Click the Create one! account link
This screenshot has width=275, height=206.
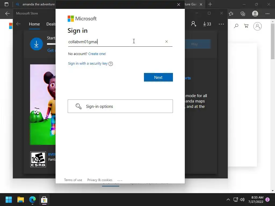click(97, 54)
